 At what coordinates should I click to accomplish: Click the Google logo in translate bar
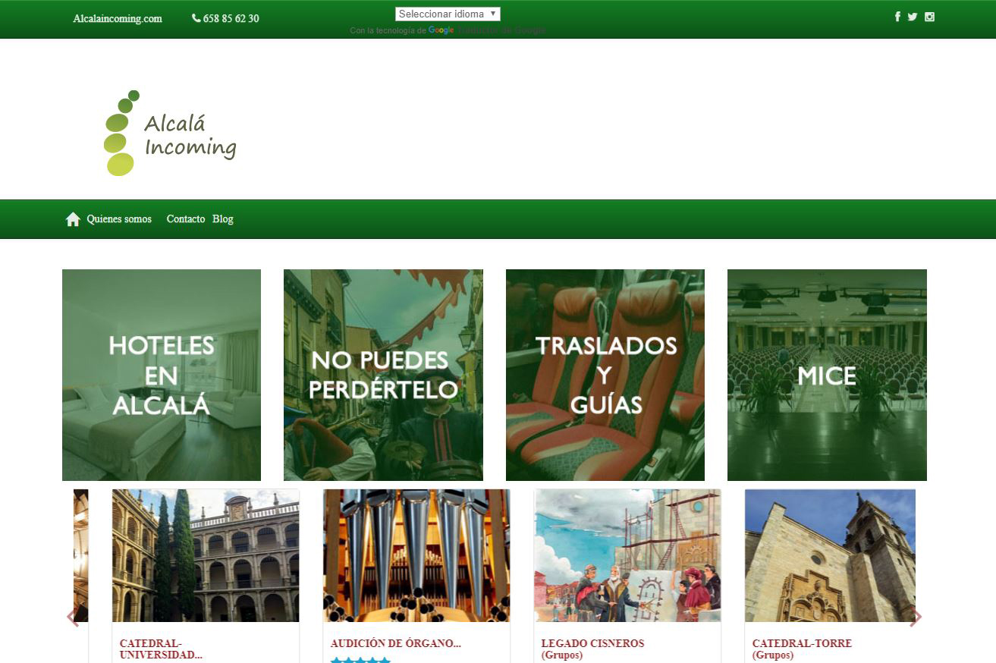coord(441,30)
